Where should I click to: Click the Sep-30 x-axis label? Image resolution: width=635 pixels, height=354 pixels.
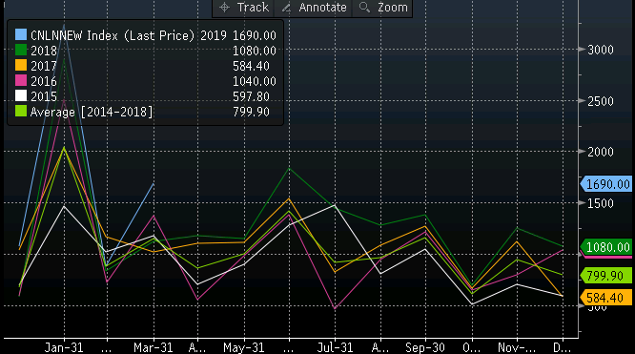pos(425,347)
